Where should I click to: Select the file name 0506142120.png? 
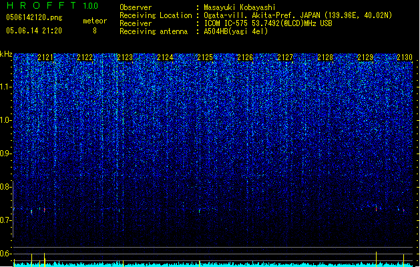[x=34, y=17]
